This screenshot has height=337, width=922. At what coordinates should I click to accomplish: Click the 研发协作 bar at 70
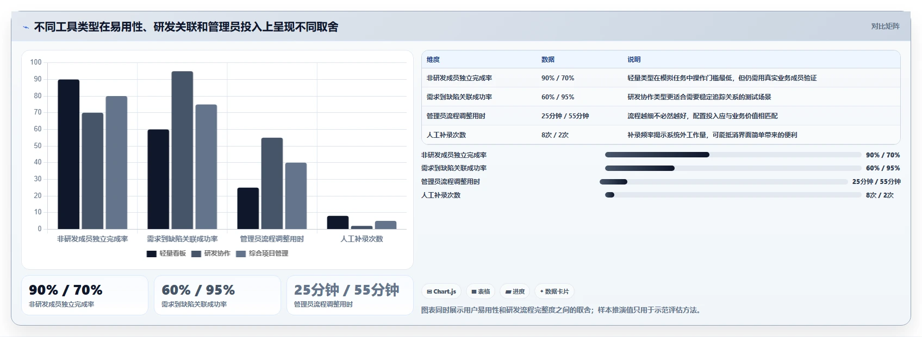coord(92,171)
